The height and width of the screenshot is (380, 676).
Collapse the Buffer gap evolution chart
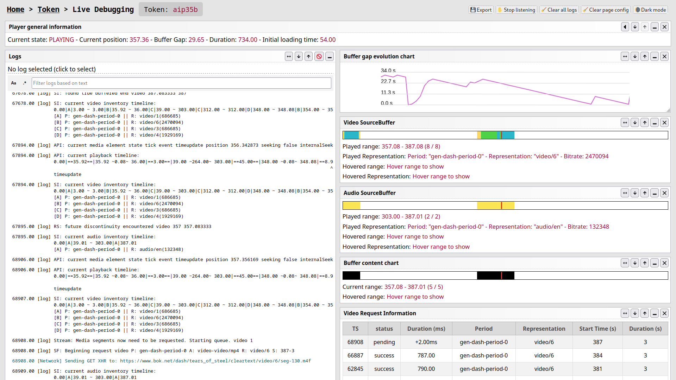[655, 57]
